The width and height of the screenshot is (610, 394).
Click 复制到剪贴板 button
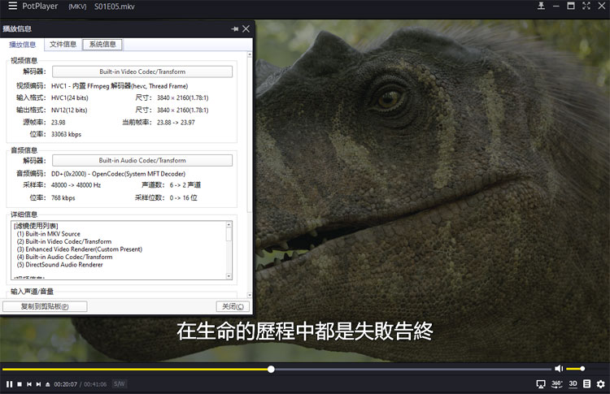coord(45,306)
